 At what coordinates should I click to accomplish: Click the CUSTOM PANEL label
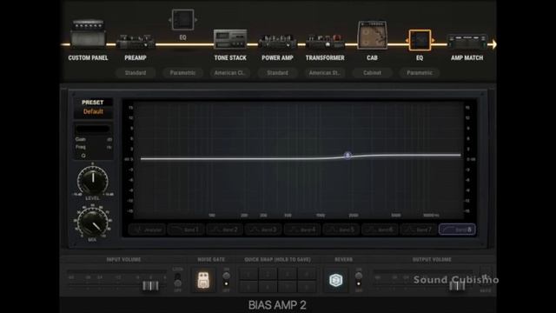click(x=88, y=58)
